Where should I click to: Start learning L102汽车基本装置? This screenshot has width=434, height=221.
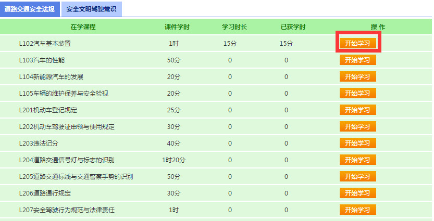[x=358, y=43]
